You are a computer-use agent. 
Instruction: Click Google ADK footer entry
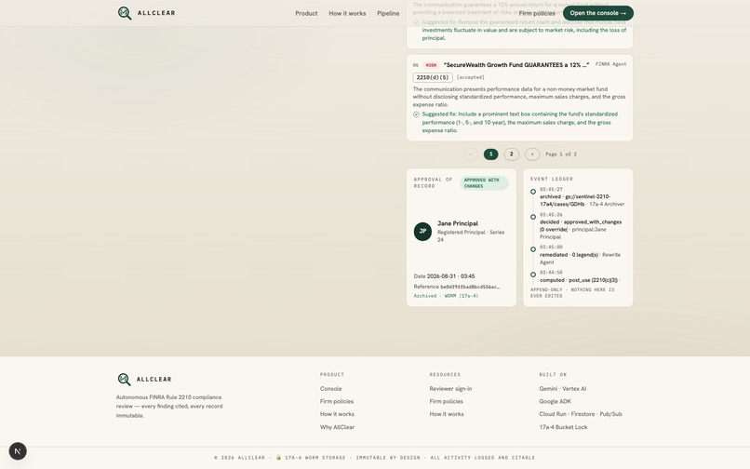[x=555, y=401]
